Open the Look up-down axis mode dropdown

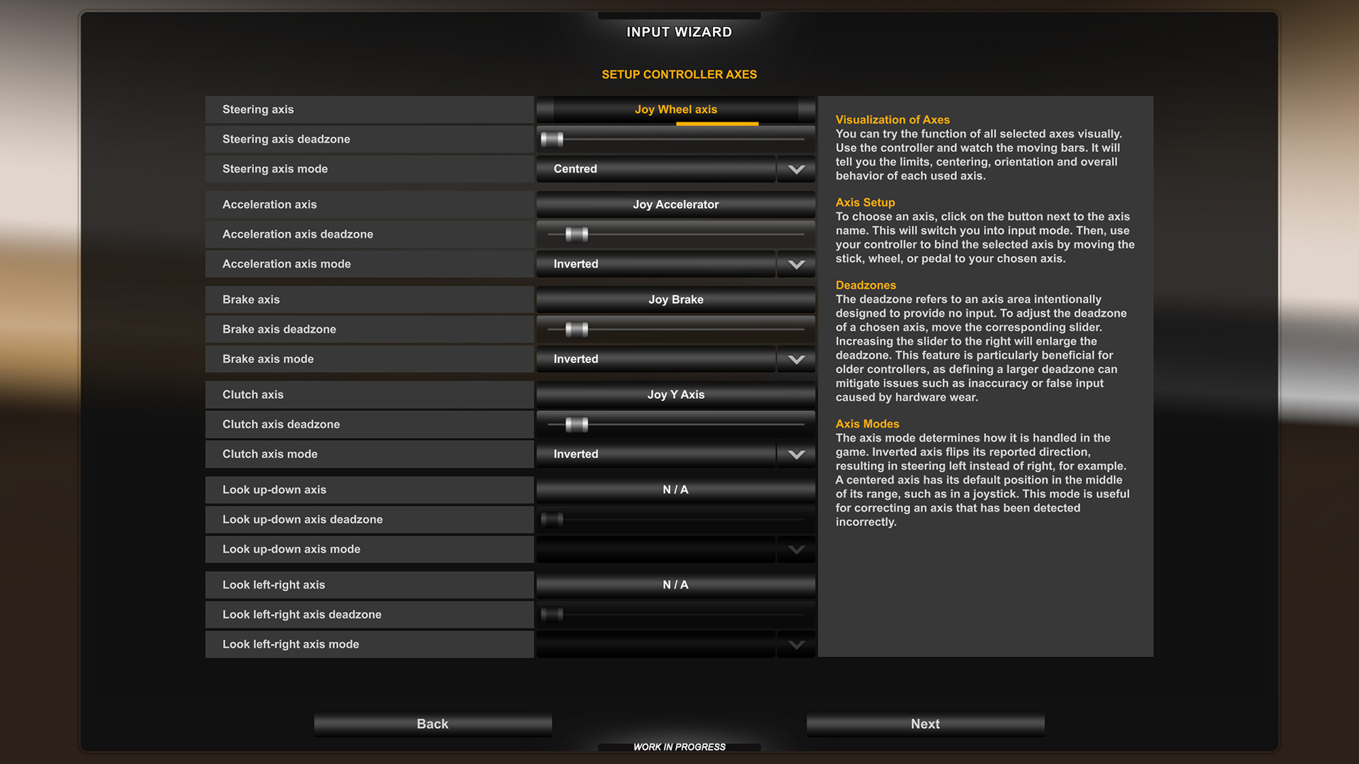pos(796,549)
